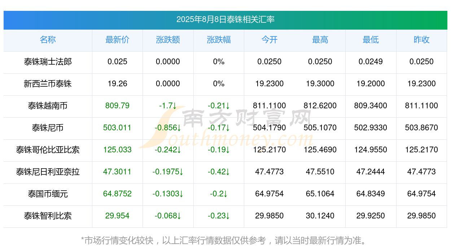Click the '最低' column header
This screenshot has height=252, width=451.
pos(371,40)
